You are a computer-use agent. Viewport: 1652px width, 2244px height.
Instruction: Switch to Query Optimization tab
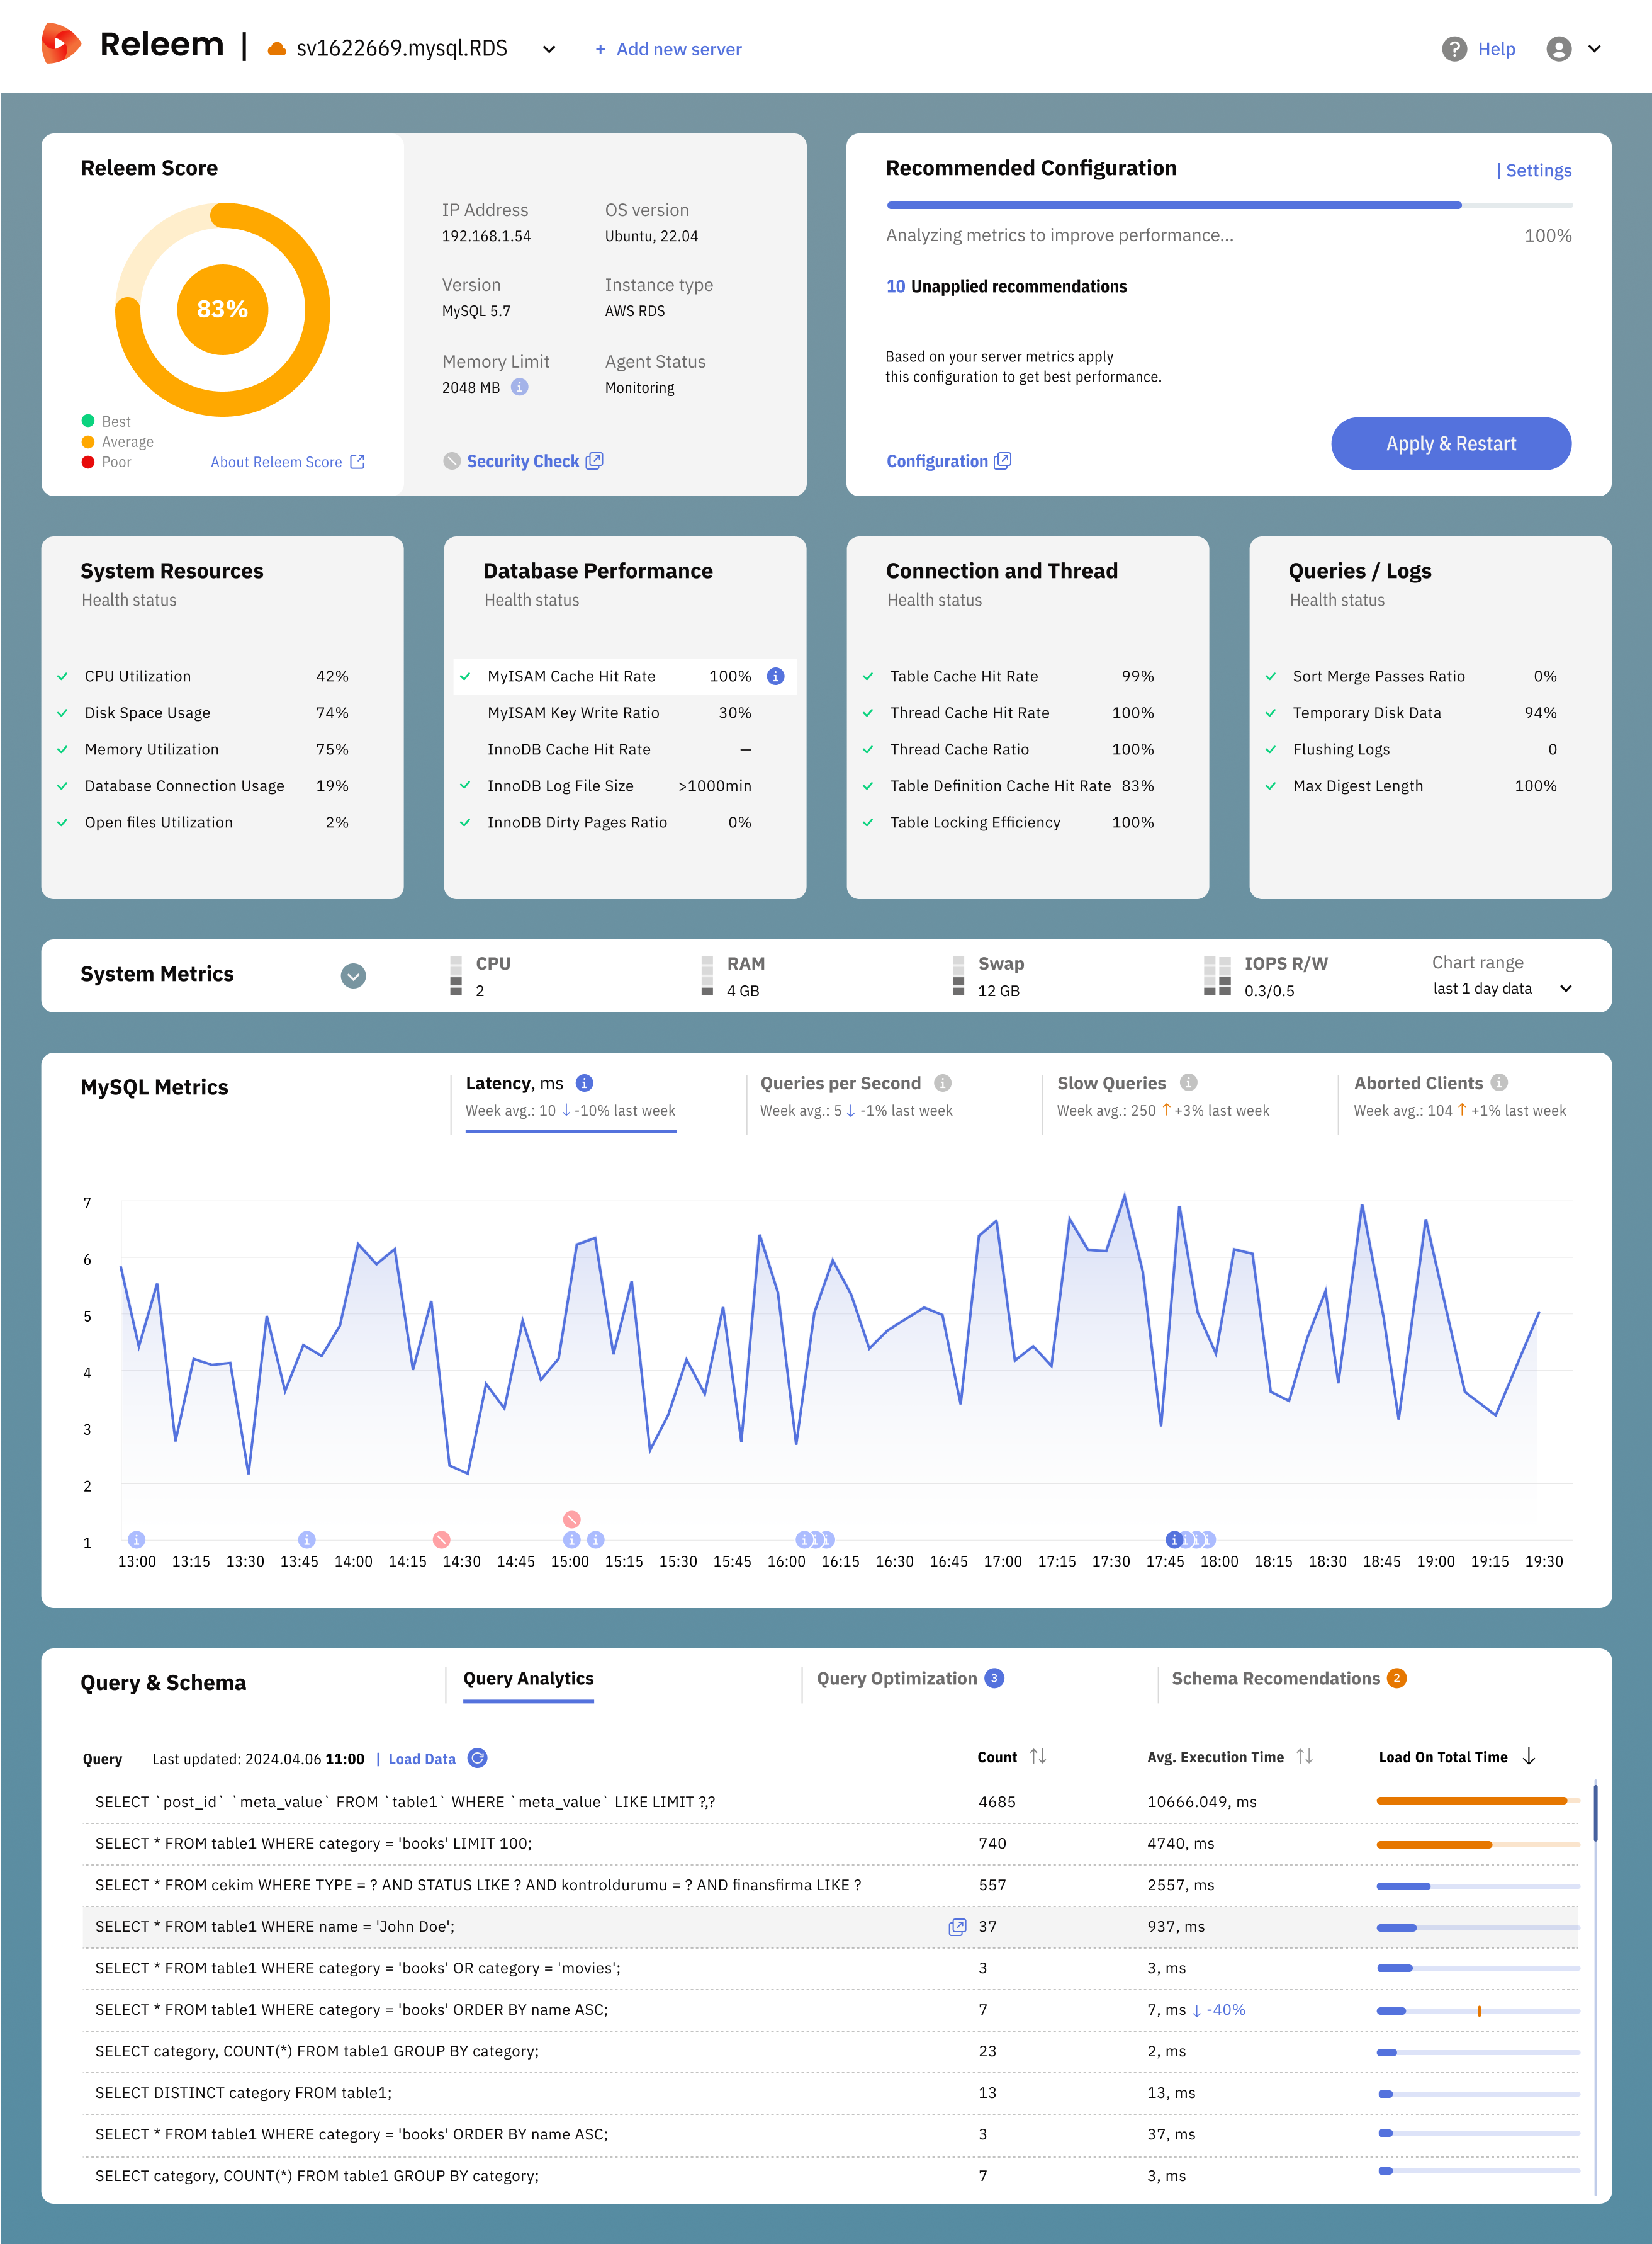[x=897, y=1678]
